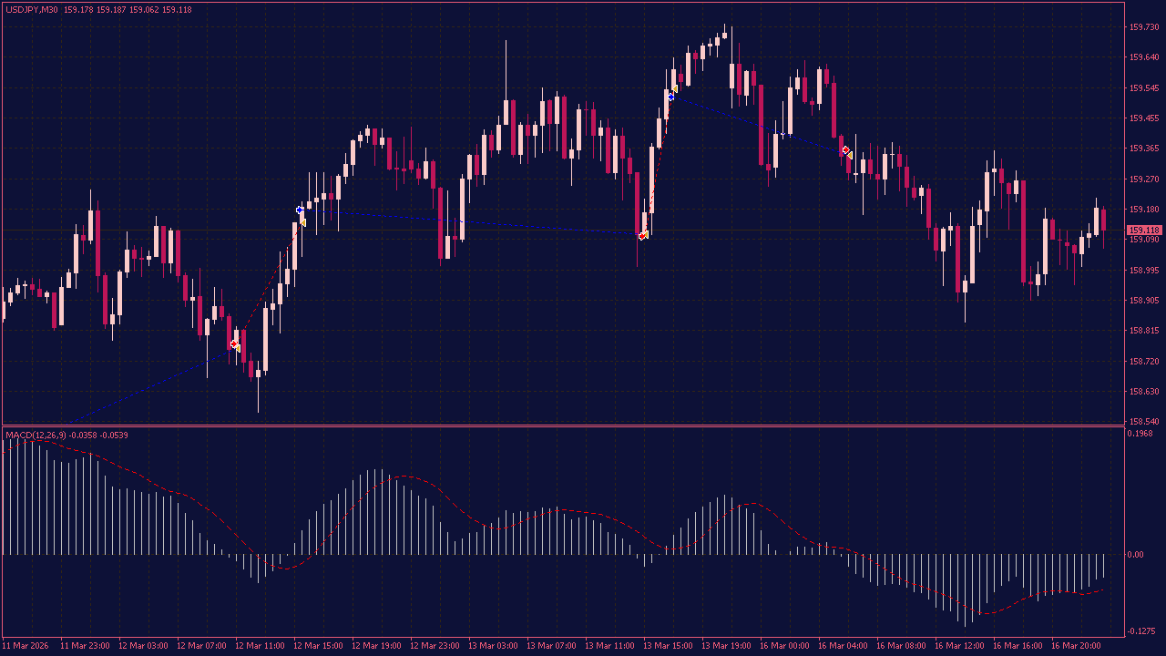The width and height of the screenshot is (1166, 656).
Task: Click the 16 Mar 12:00 time label
Action: pyautogui.click(x=959, y=646)
